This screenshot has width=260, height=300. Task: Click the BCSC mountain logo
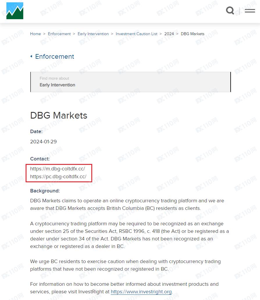click(15, 11)
